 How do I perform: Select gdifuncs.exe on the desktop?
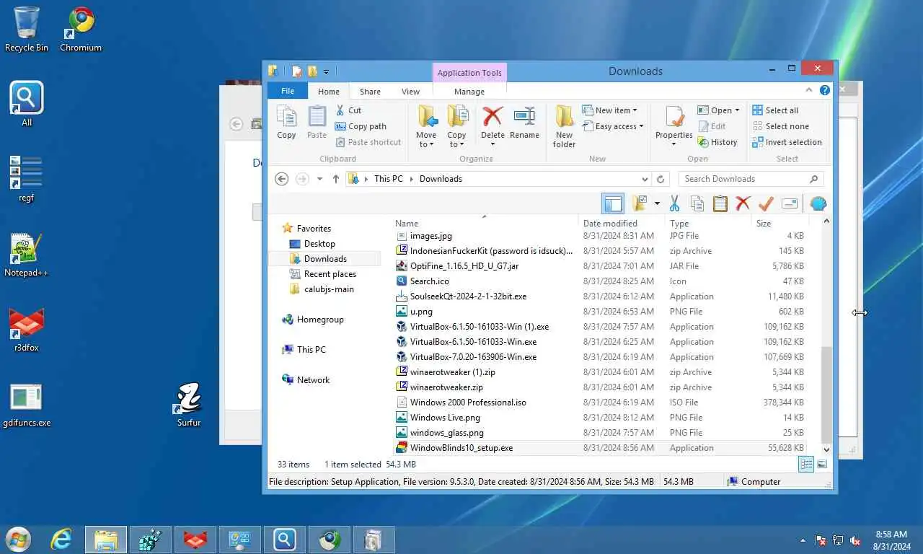(27, 405)
